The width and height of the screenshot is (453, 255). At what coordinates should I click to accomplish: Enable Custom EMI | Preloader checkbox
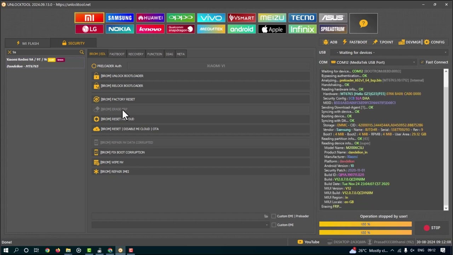274,216
